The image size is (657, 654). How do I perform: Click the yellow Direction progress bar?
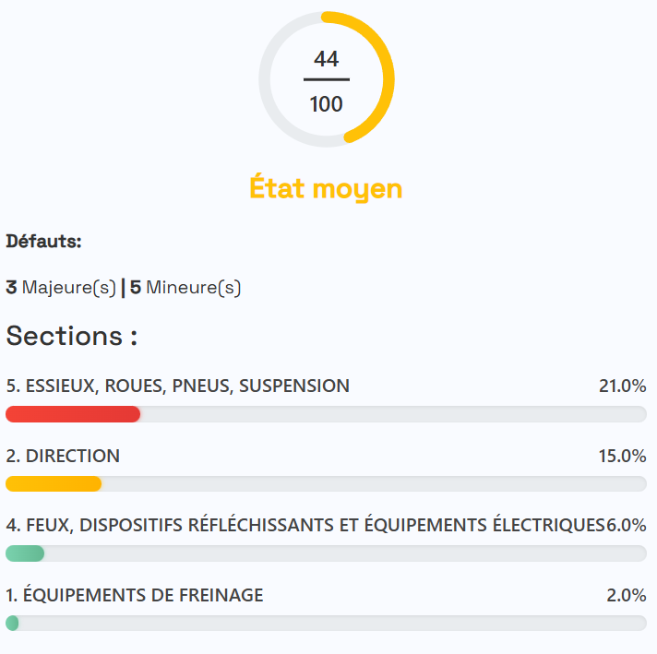54,483
